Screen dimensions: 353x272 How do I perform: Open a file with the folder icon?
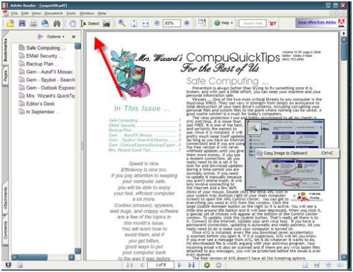click(x=11, y=23)
